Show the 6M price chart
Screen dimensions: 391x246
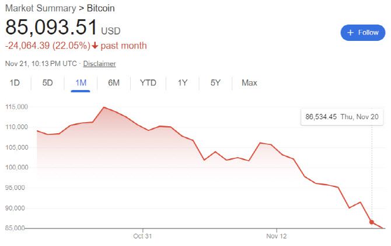point(114,83)
